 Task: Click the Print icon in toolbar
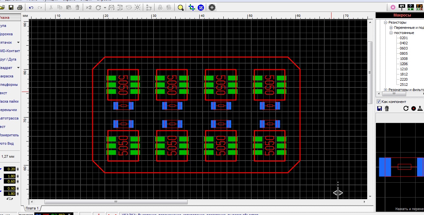[20, 7]
